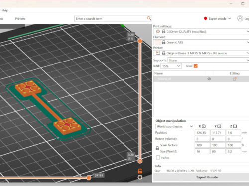Click the lock icon beside Original Prusa printer
The height and width of the screenshot is (186, 249).
pos(164,53)
